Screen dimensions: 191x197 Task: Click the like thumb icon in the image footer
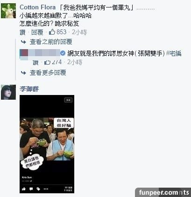(x=24, y=189)
